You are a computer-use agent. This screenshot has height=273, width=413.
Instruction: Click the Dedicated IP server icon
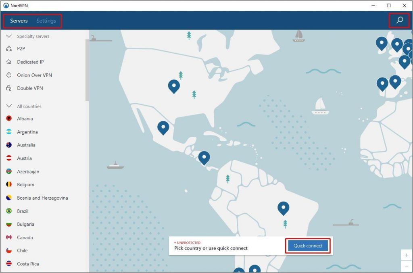point(9,62)
